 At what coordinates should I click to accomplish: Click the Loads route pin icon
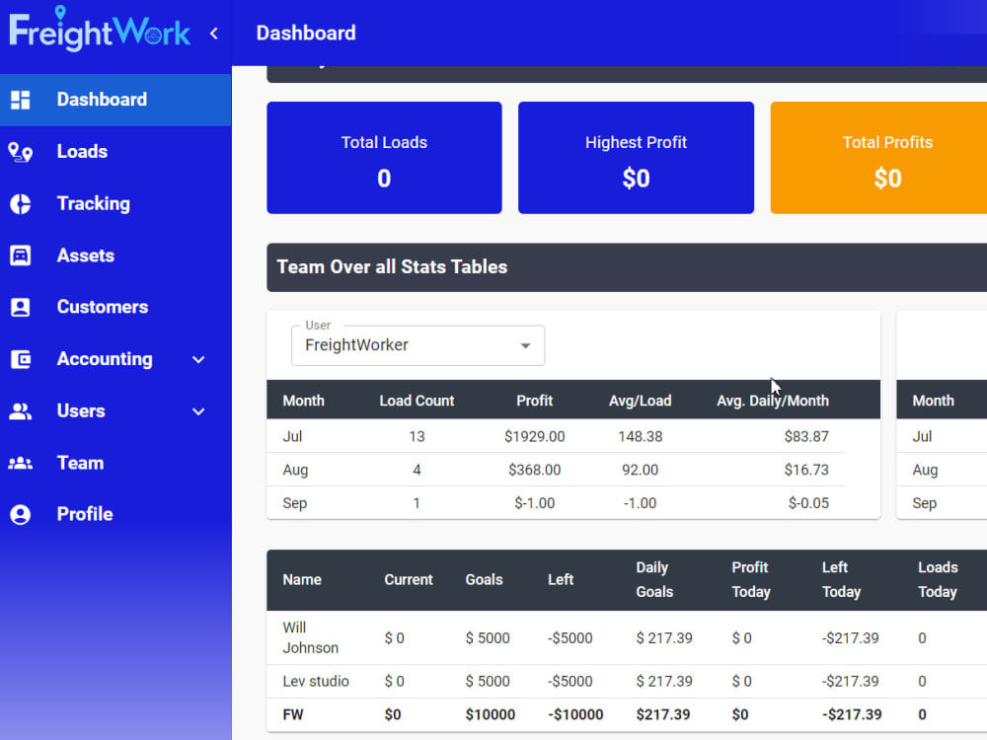tap(20, 152)
